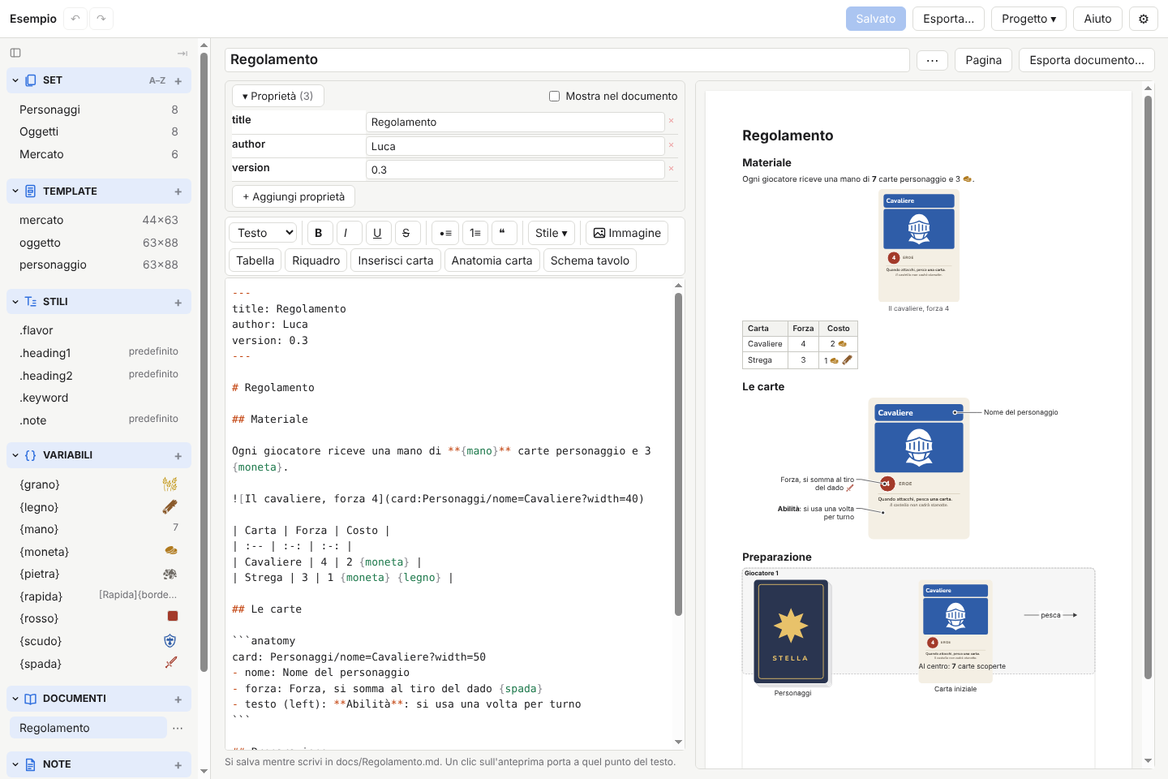Open settings gear icon
This screenshot has width=1168, height=779.
click(x=1144, y=19)
